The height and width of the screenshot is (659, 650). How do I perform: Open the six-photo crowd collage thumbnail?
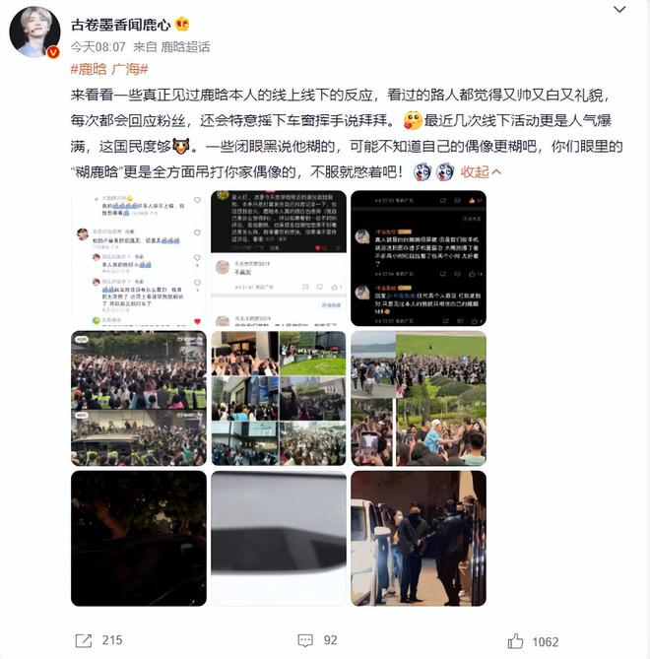coord(279,398)
